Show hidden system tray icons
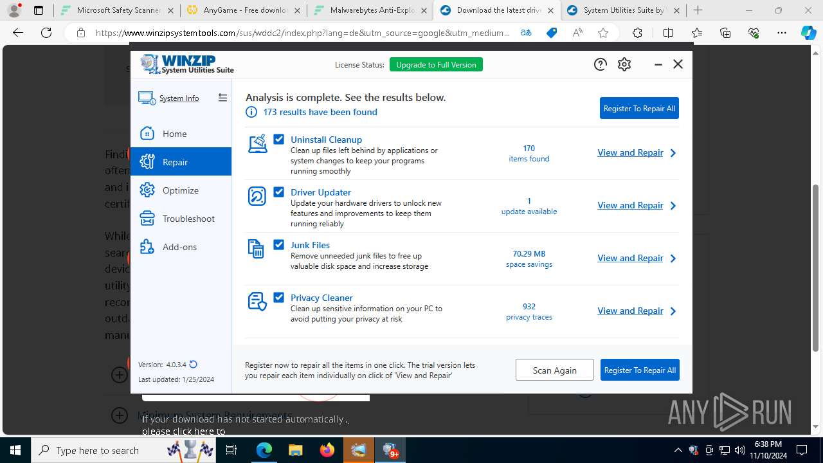This screenshot has width=823, height=463. (678, 450)
